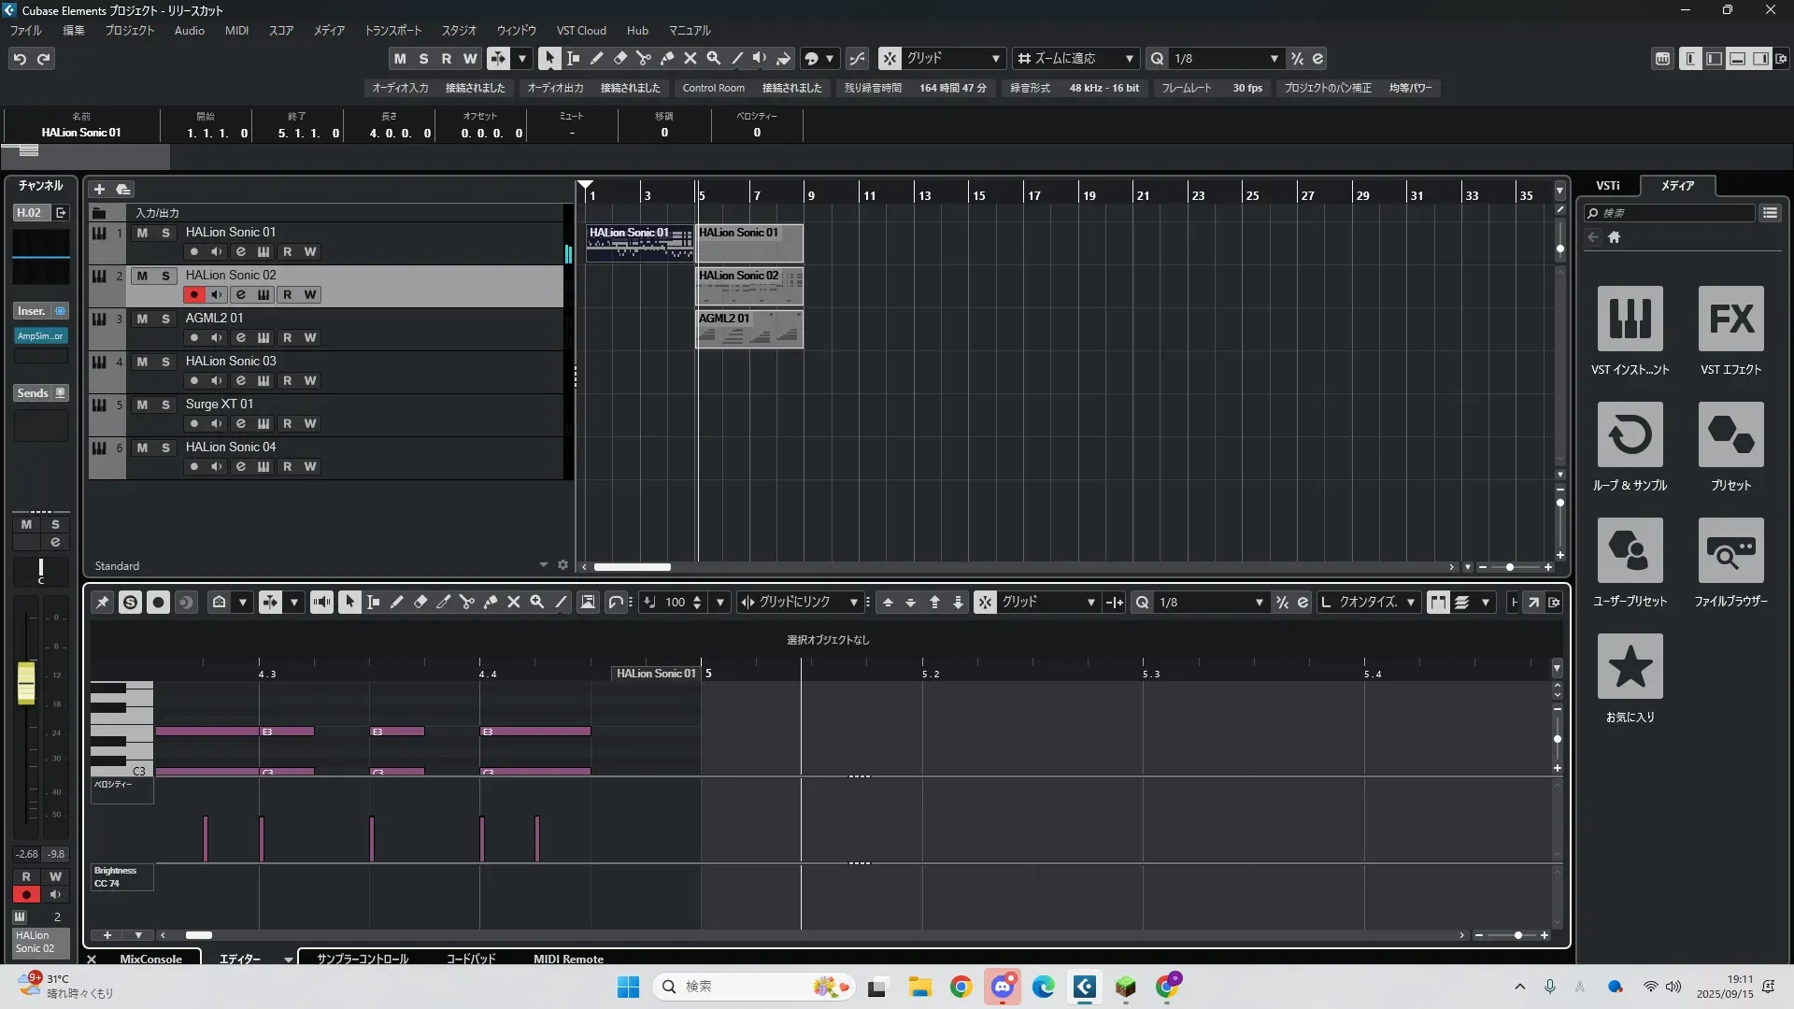The width and height of the screenshot is (1794, 1009).
Task: Pick the Eraser tool in top toolbar
Action: point(619,58)
